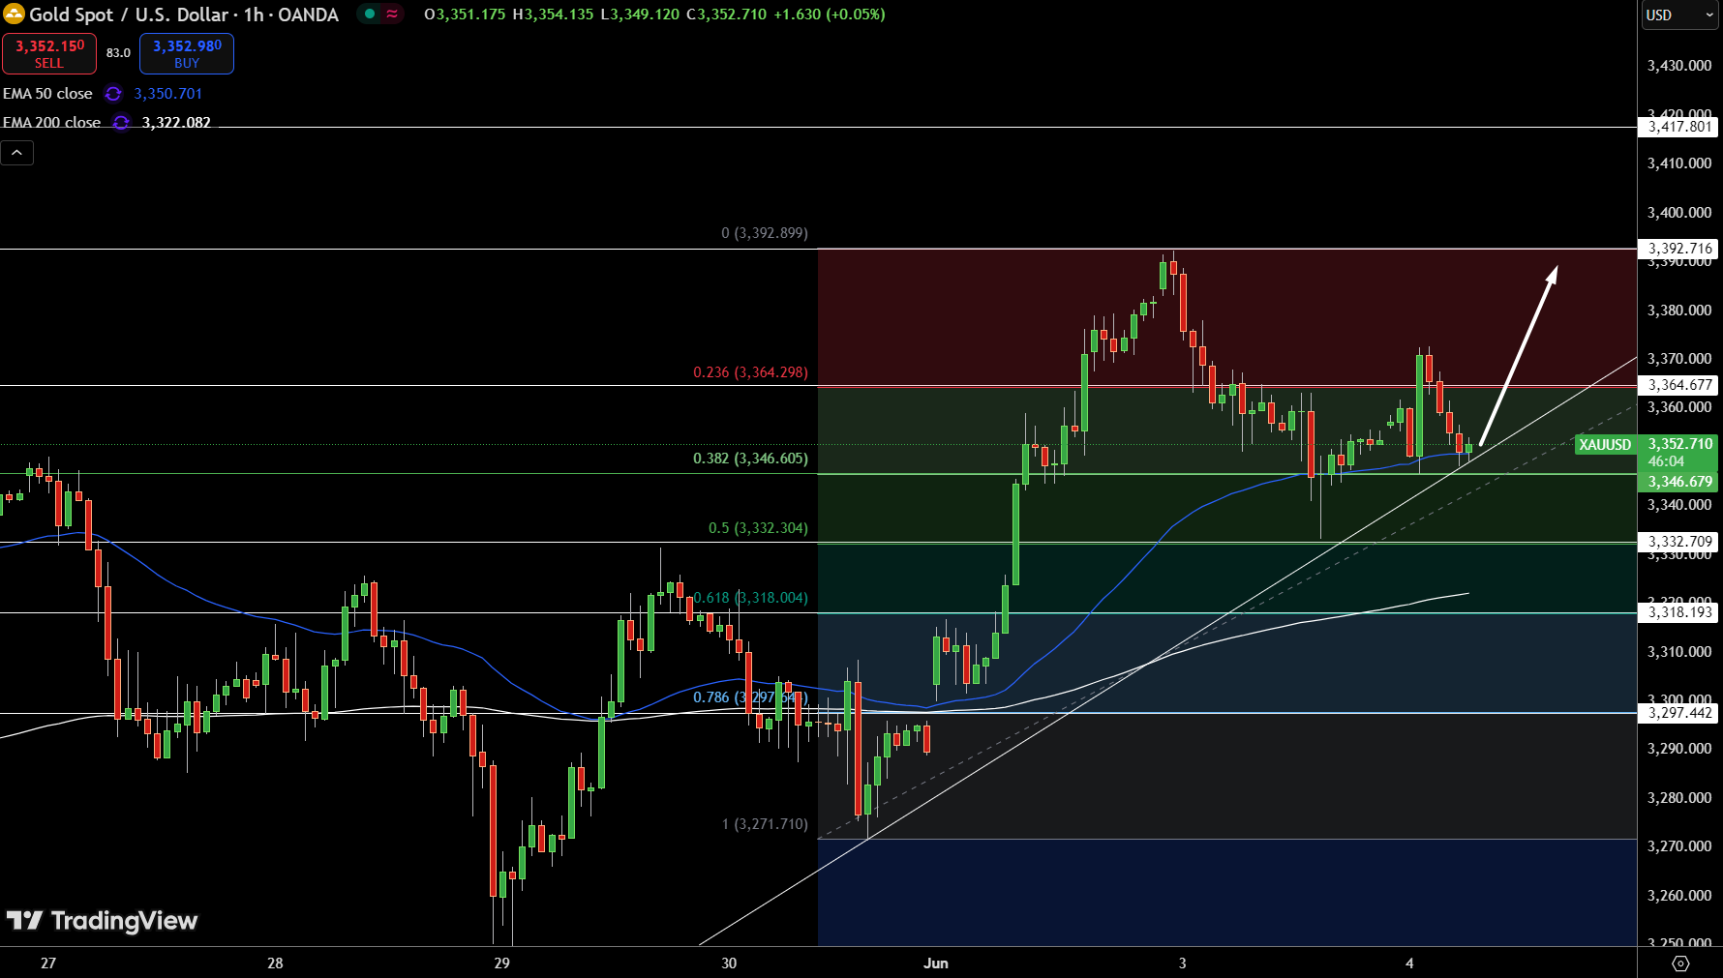Click the 3,318.193 price axis label

pyautogui.click(x=1679, y=612)
